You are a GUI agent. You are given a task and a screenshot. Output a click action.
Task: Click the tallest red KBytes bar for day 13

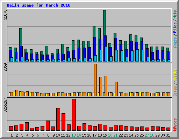pyautogui.click(x=74, y=115)
